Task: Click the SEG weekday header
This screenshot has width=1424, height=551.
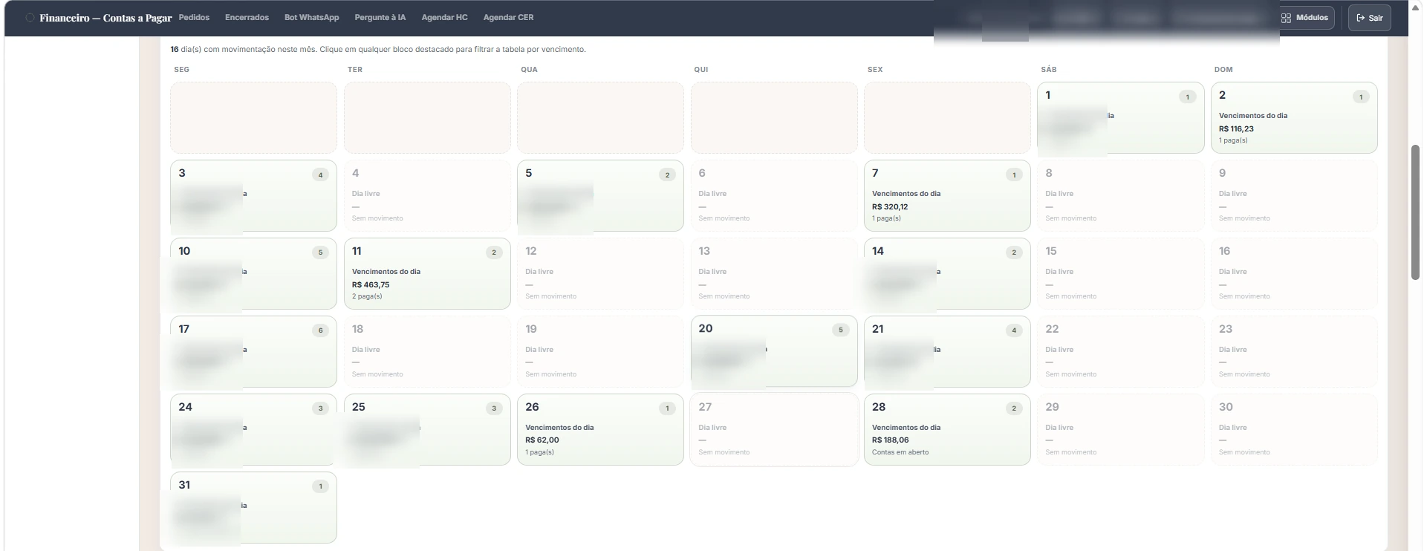Action: point(181,70)
